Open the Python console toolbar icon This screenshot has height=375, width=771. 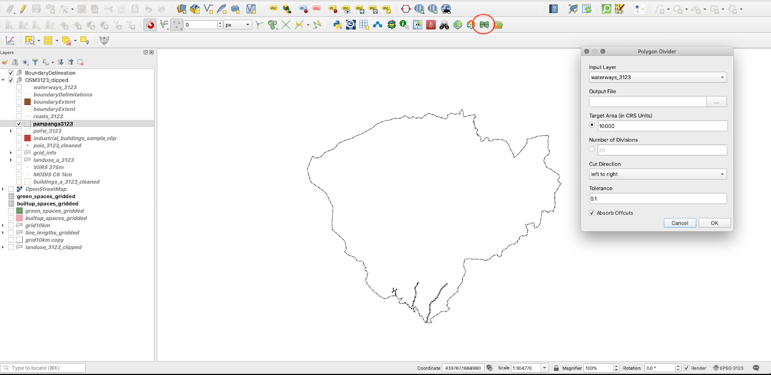[x=337, y=25]
